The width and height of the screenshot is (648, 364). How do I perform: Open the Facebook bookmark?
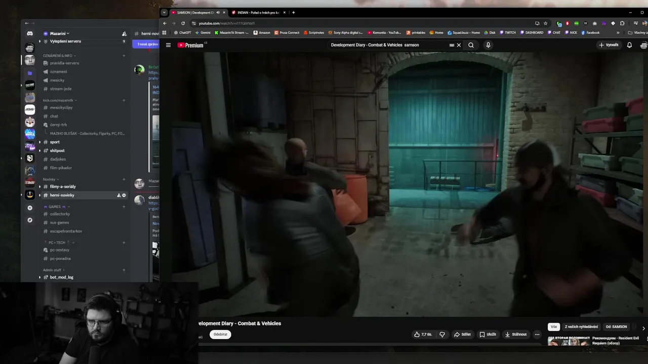click(x=590, y=32)
